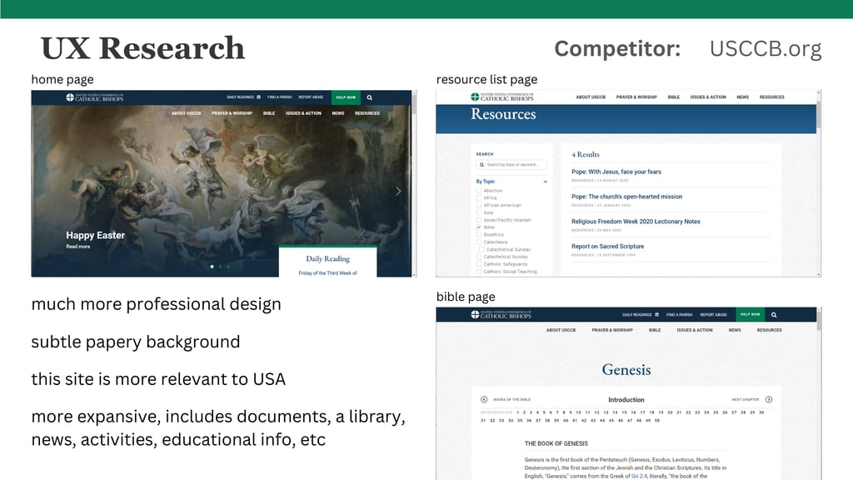This screenshot has height=480, width=853.
Task: Enable the African American topic filter
Action: [479, 205]
